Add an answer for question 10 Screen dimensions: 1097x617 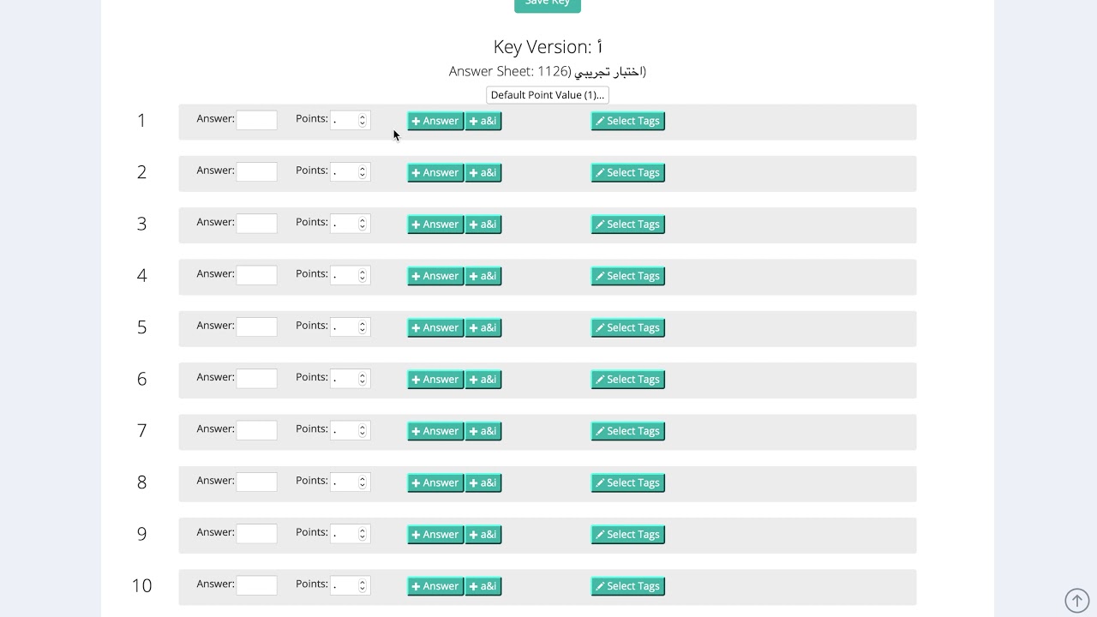(x=435, y=586)
